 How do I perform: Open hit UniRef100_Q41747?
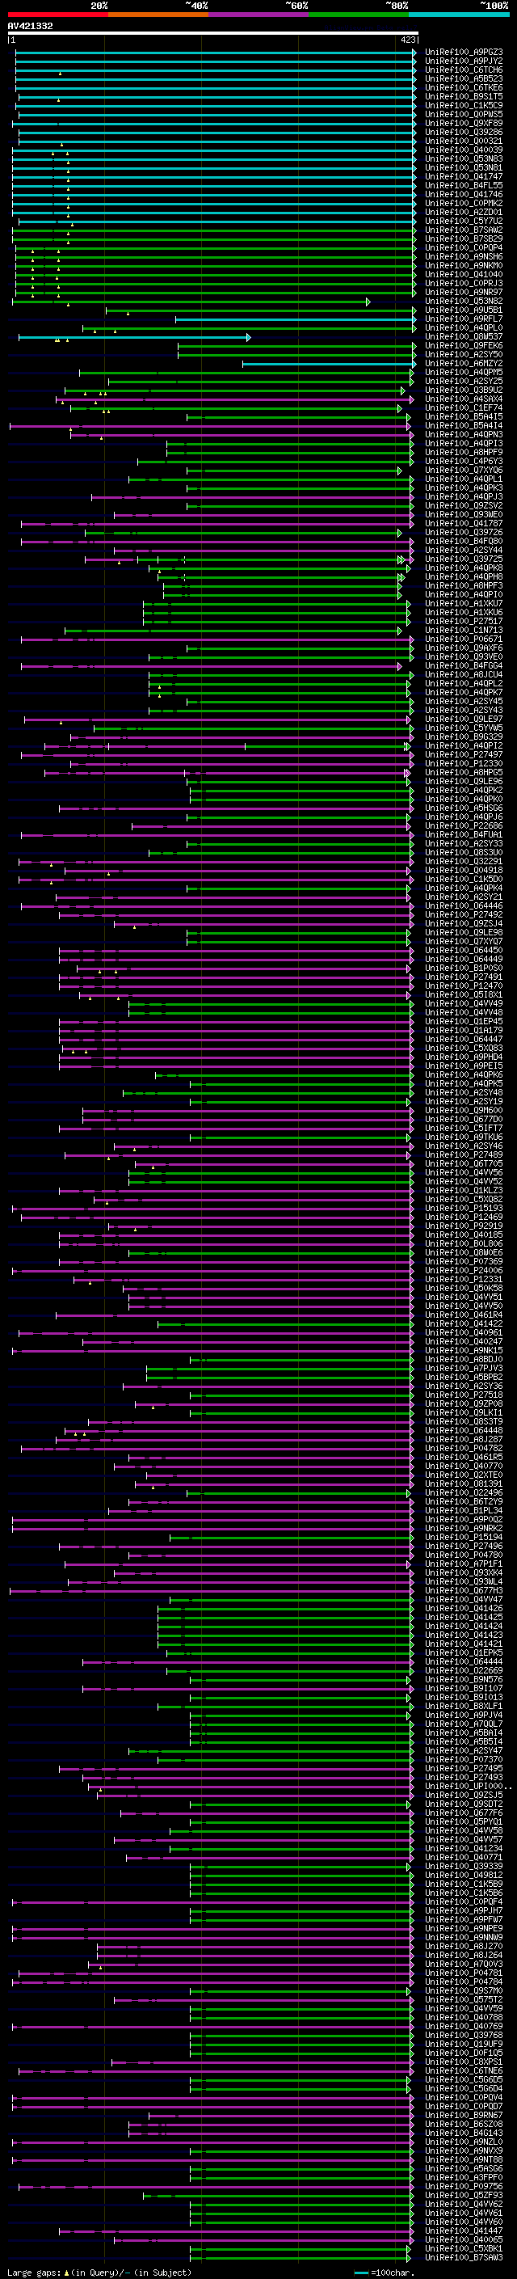[464, 176]
